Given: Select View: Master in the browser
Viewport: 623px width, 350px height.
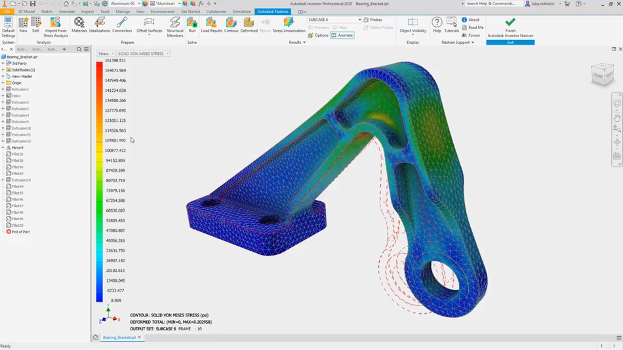Looking at the screenshot, I should click(x=19, y=76).
